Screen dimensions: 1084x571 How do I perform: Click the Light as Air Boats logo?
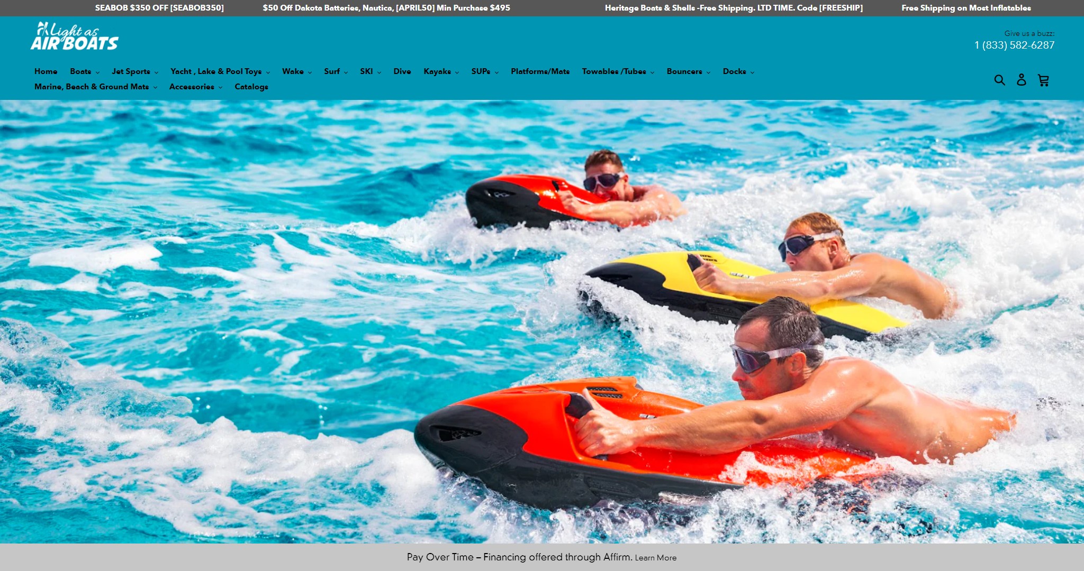pos(75,36)
